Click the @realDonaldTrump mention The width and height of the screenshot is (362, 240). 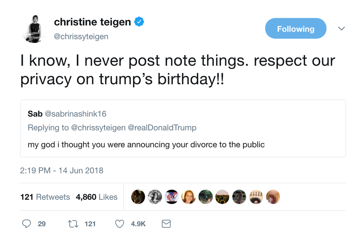point(162,128)
